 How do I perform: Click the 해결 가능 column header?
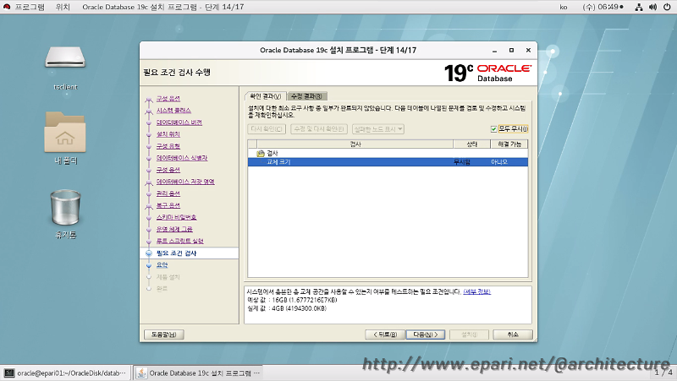point(509,144)
